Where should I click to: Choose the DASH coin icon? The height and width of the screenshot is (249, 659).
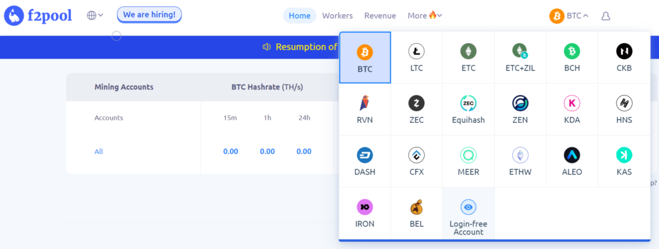(365, 155)
